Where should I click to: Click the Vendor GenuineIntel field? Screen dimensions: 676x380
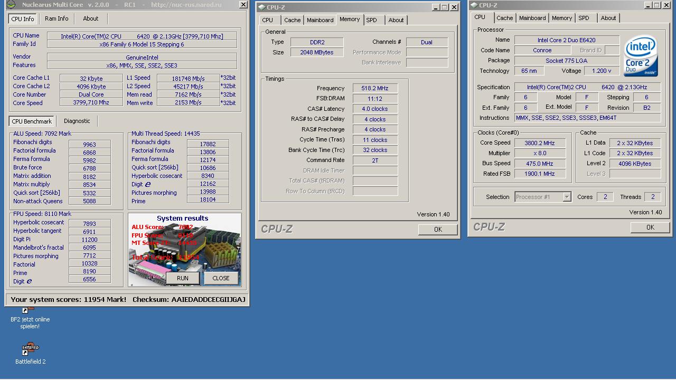(x=142, y=58)
